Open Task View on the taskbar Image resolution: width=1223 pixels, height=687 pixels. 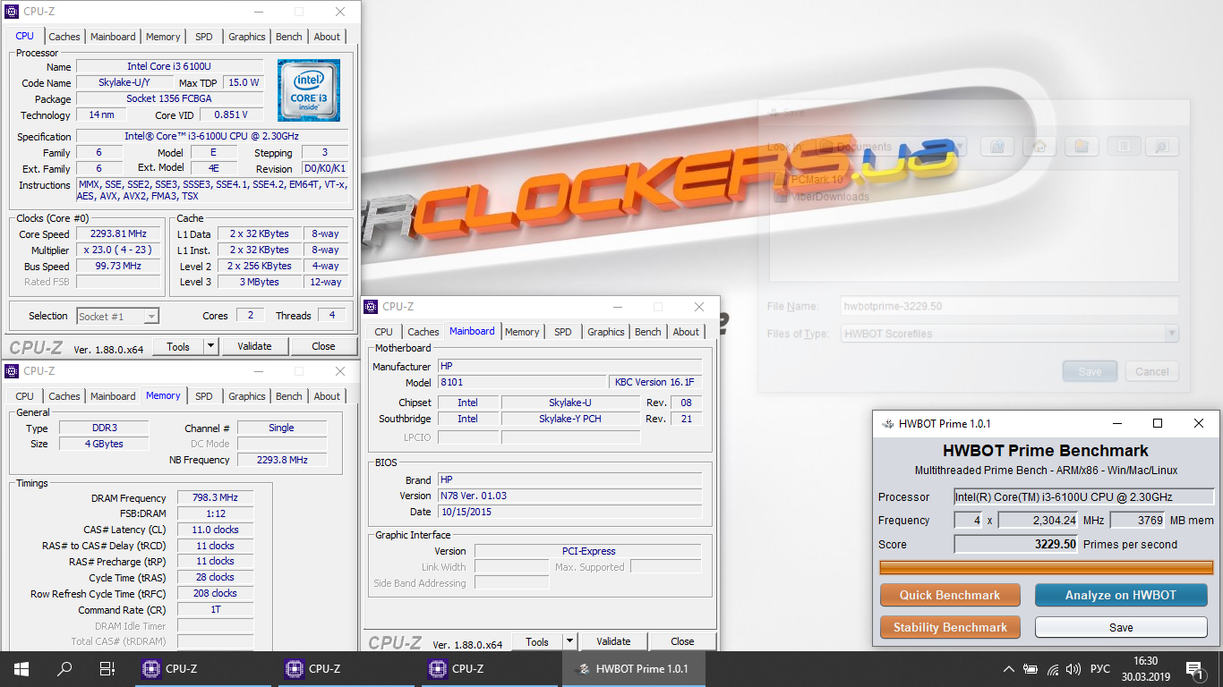[x=107, y=668]
